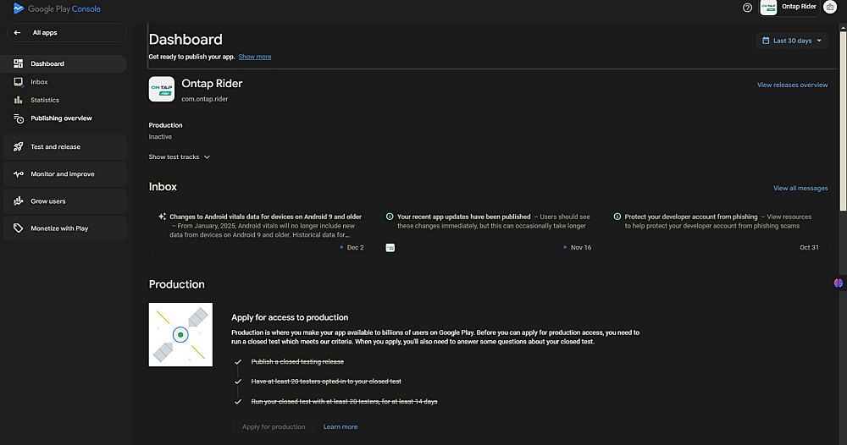Screen dimensions: 847x445
Task: Click the back arrow beside All apps
Action: click(18, 33)
